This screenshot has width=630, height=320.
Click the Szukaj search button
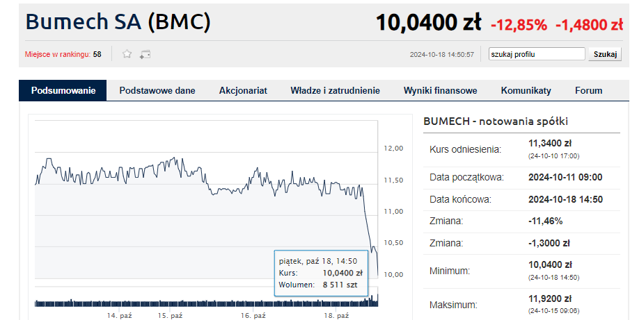(x=605, y=54)
